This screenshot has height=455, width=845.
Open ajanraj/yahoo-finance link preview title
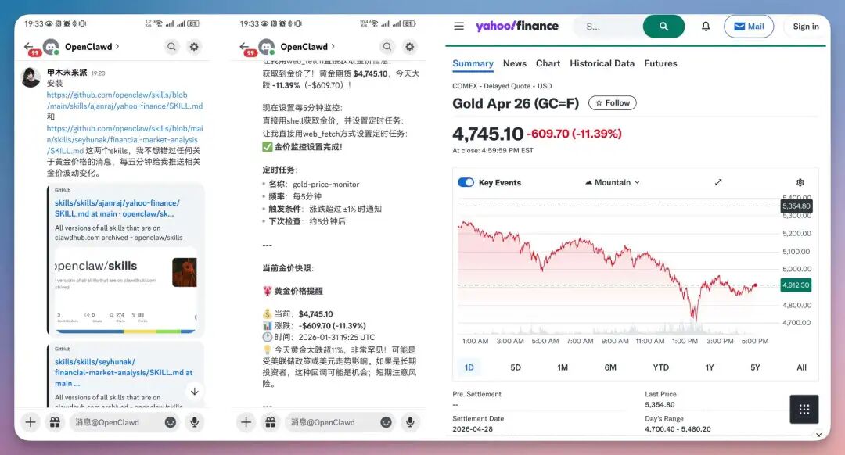(117, 208)
